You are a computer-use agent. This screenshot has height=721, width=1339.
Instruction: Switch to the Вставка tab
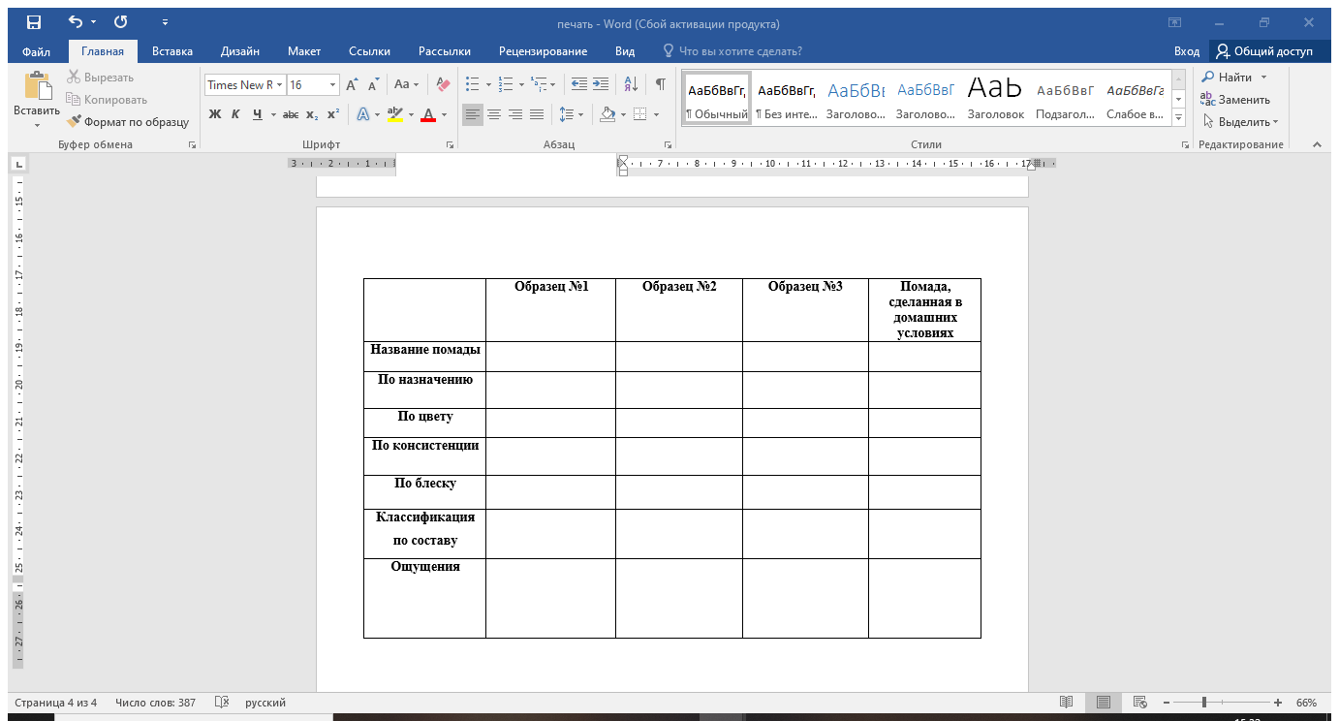[172, 51]
